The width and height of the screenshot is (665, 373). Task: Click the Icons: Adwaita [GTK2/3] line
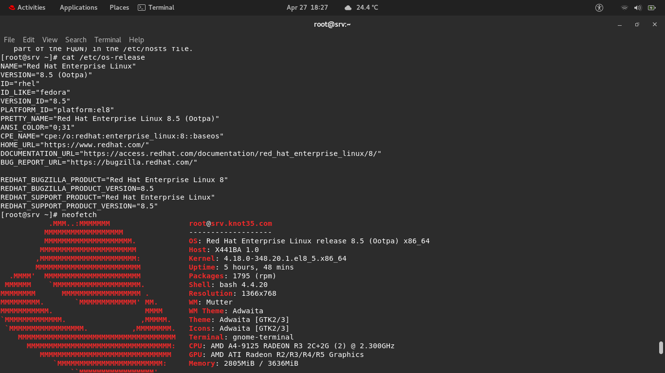240,328
